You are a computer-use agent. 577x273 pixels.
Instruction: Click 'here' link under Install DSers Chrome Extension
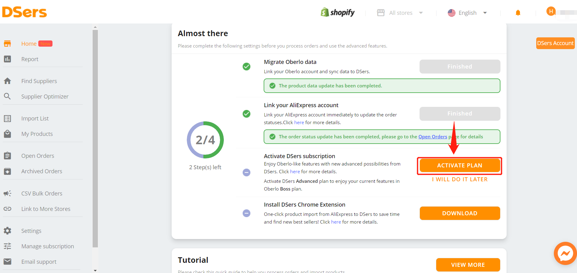pos(336,222)
